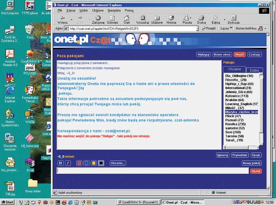Toggle bold text with B button

pos(61,163)
